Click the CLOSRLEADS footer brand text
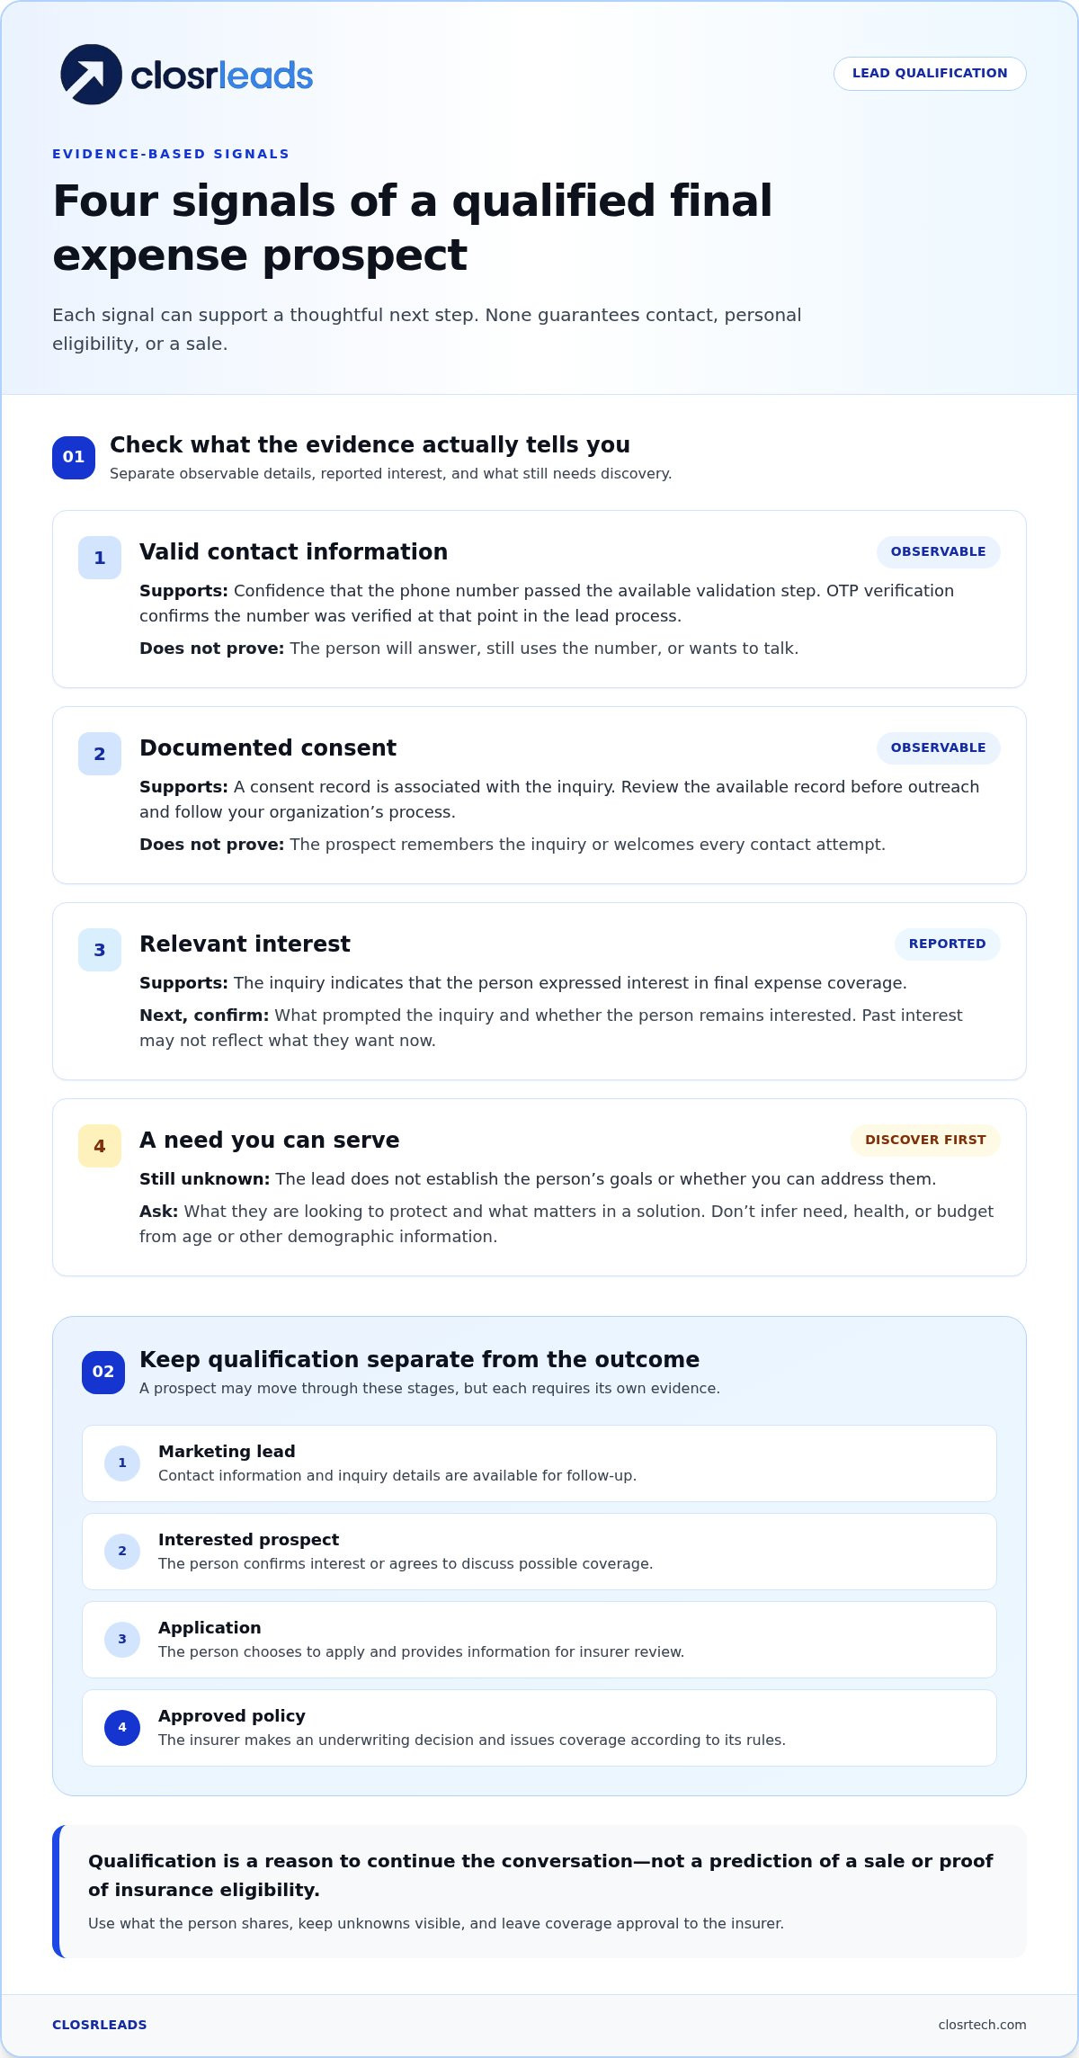This screenshot has height=2058, width=1079. [x=100, y=2025]
